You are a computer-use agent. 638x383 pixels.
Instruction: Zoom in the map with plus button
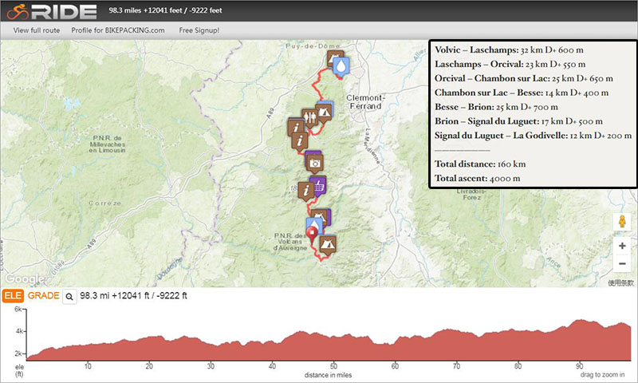pyautogui.click(x=621, y=246)
